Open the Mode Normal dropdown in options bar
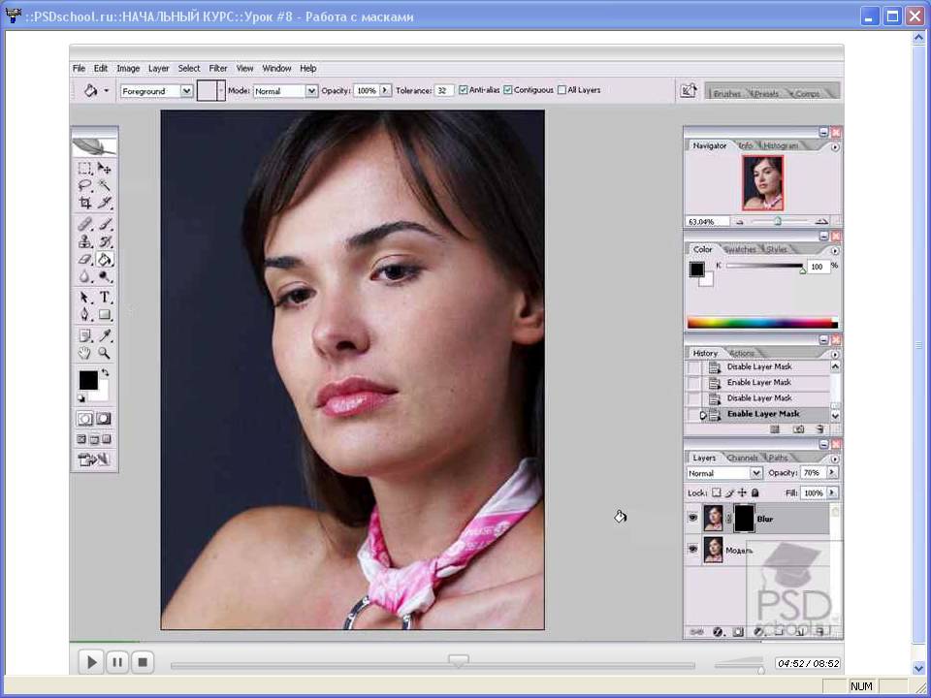The height and width of the screenshot is (698, 931). 311,91
